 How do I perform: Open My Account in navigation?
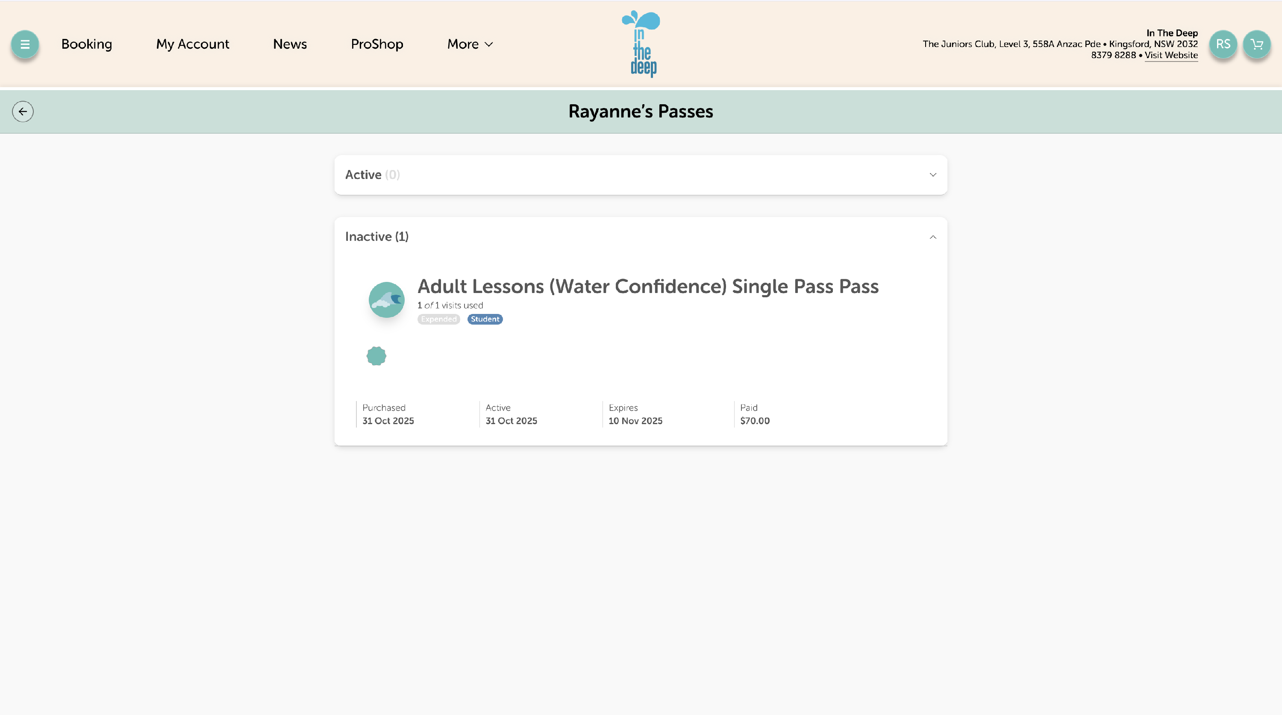tap(192, 44)
